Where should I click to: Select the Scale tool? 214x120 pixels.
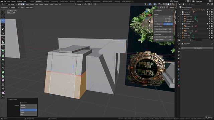3,29
